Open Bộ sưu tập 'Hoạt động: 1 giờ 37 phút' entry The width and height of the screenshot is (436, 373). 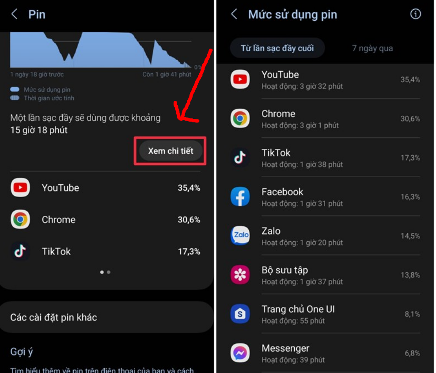tap(325, 275)
